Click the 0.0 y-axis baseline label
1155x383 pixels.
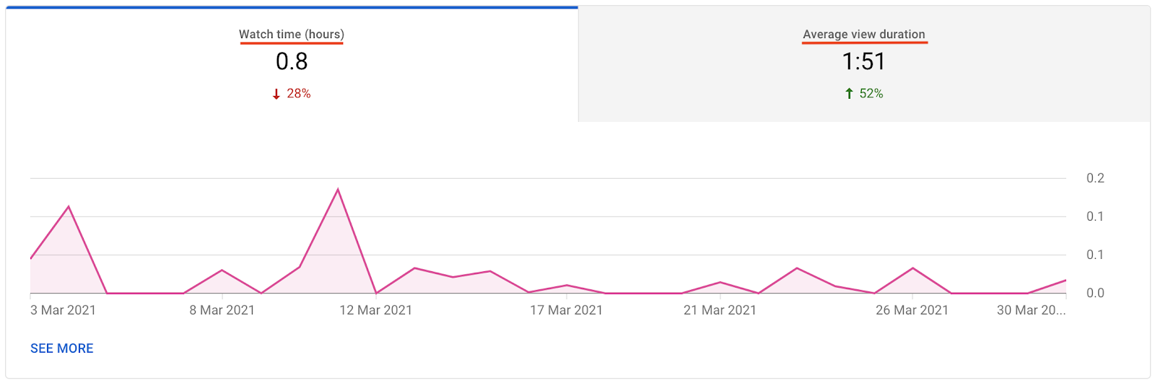[1095, 293]
